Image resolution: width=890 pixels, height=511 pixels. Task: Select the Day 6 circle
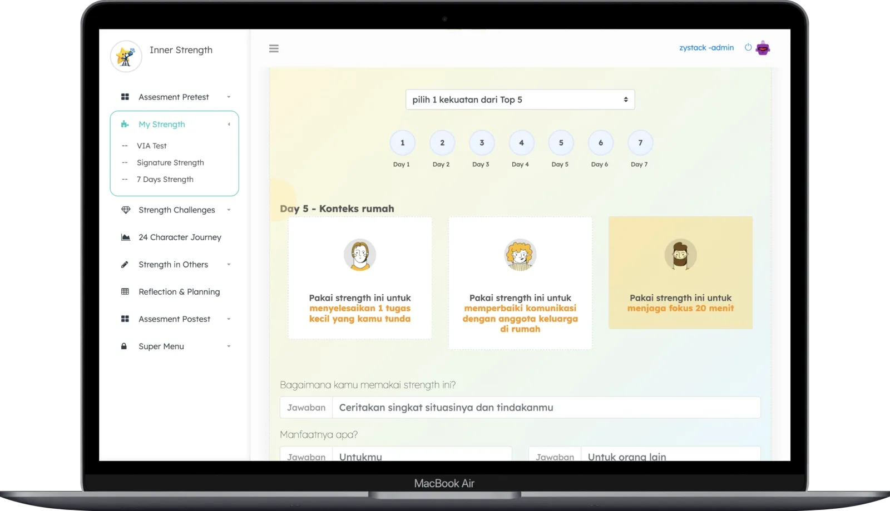pyautogui.click(x=601, y=143)
